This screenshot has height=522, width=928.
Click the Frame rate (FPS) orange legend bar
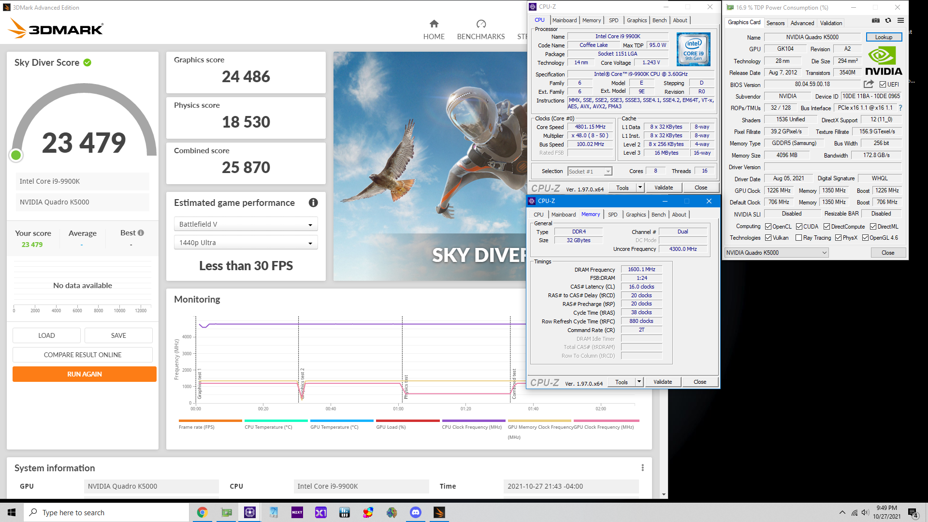(210, 420)
